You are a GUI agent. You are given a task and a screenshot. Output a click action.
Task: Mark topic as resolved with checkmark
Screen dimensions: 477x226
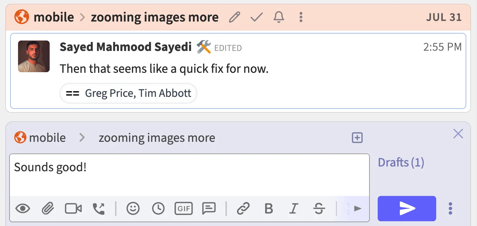257,17
